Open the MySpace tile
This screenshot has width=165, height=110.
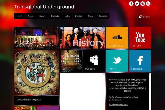94,61
